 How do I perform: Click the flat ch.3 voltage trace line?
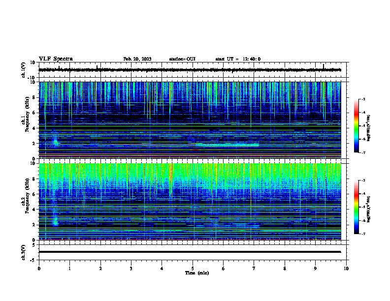point(190,252)
